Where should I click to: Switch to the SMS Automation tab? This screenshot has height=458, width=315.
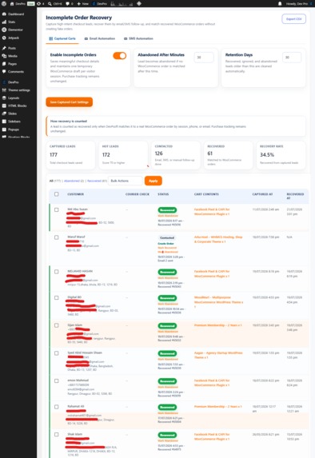[x=138, y=38]
